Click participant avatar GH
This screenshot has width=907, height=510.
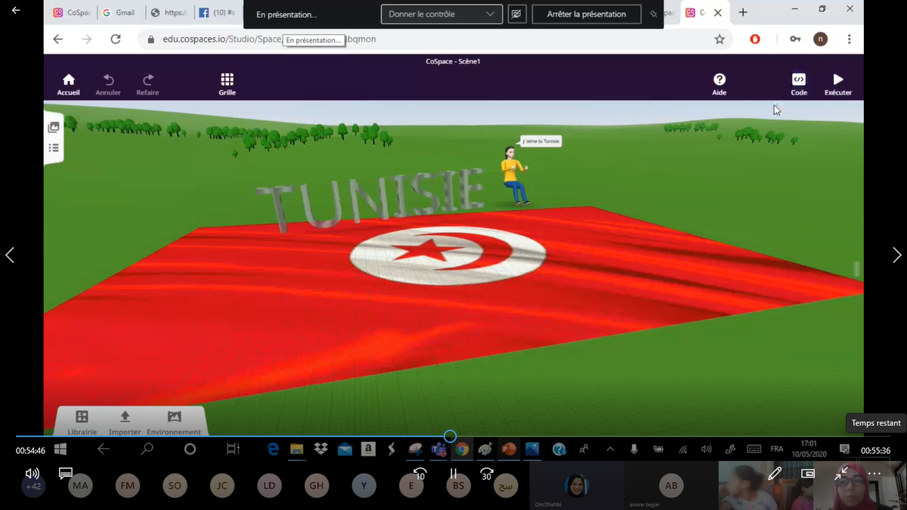pos(316,486)
